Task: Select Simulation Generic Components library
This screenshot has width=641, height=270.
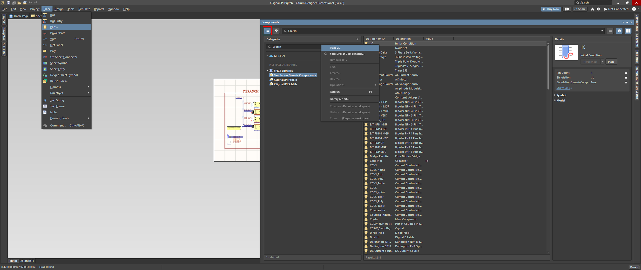Action: click(x=293, y=75)
